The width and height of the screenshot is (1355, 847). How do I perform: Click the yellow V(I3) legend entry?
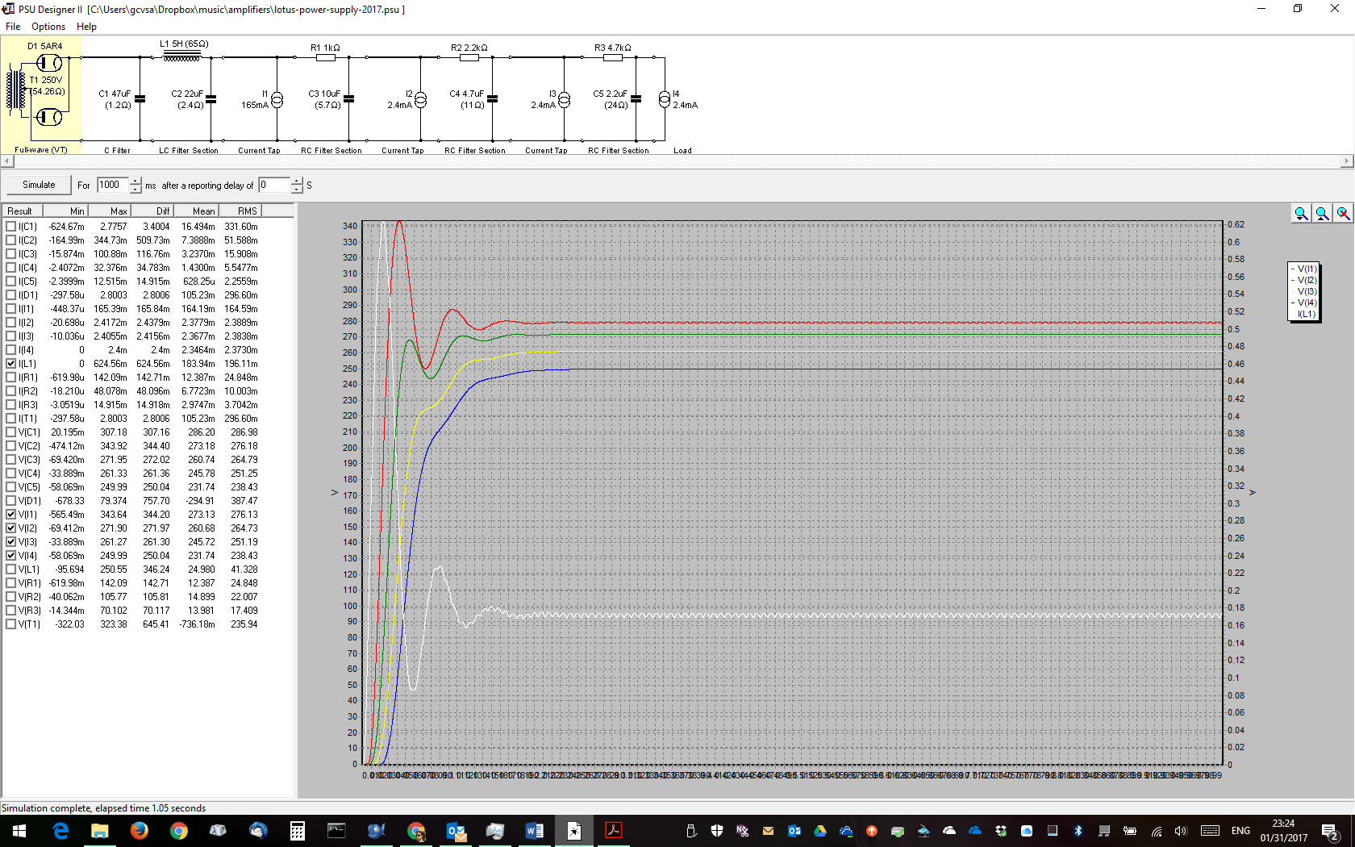1304,292
